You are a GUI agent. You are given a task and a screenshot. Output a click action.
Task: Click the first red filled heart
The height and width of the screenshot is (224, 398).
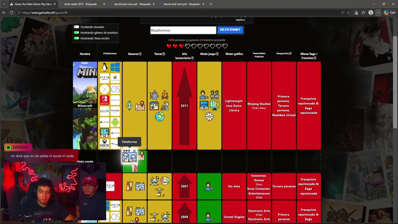169,46
